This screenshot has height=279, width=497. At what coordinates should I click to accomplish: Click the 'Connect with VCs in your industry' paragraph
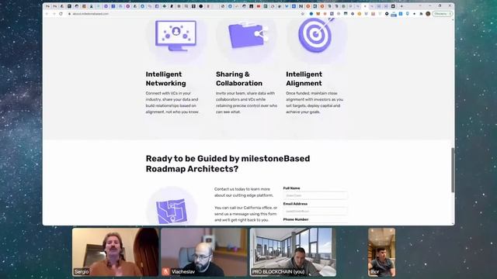click(x=172, y=102)
